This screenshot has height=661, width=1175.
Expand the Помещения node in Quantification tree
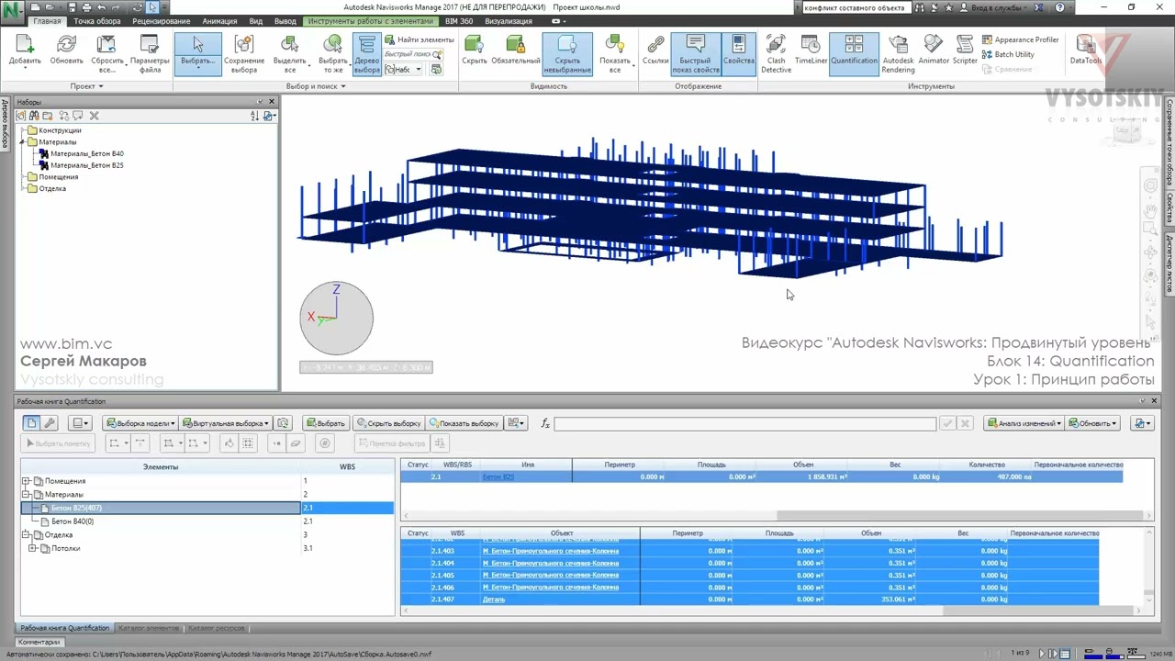(x=27, y=481)
